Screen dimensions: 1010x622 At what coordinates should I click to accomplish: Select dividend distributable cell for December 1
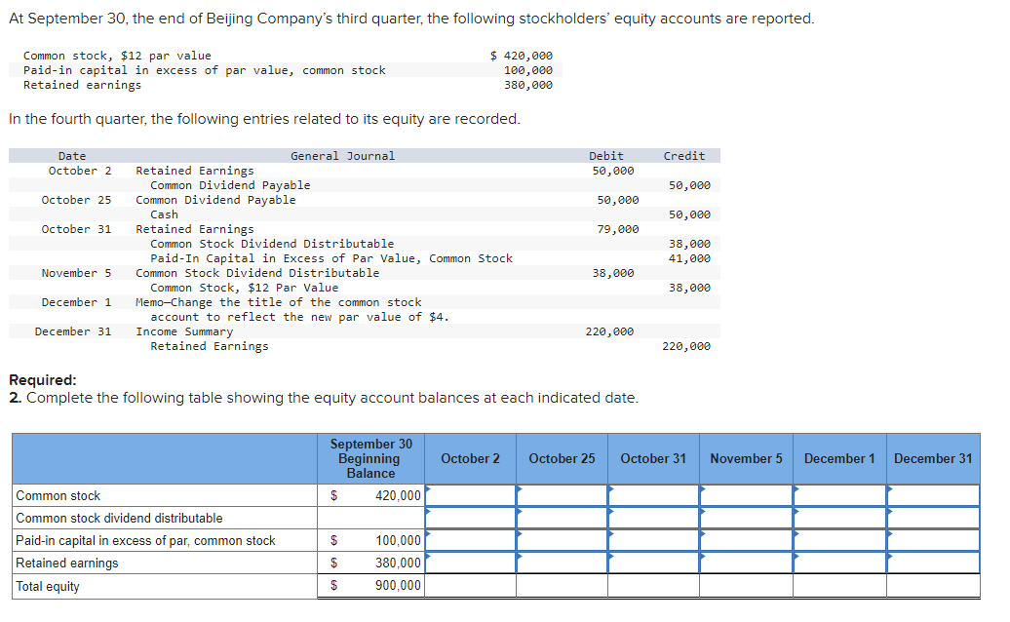pos(839,518)
